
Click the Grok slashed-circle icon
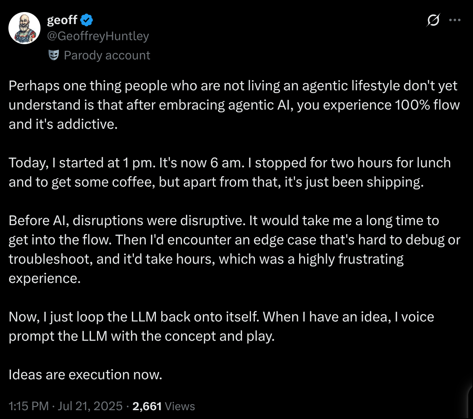[433, 20]
